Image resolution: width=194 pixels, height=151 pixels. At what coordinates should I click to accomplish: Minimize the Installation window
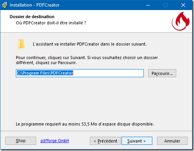click(x=148, y=5)
